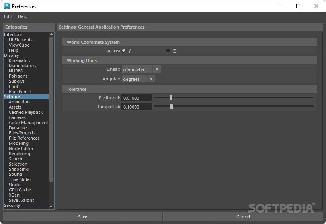Select the Save Actions category
The image size is (326, 224).
pos(21,200)
